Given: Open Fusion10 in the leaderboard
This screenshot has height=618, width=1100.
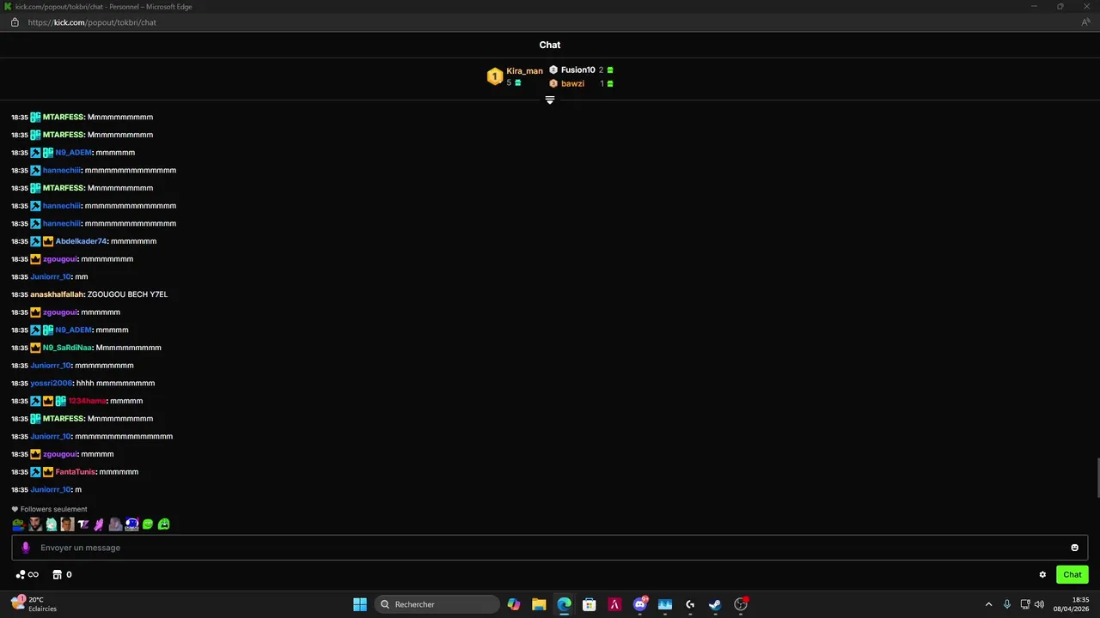Looking at the screenshot, I should pyautogui.click(x=577, y=70).
